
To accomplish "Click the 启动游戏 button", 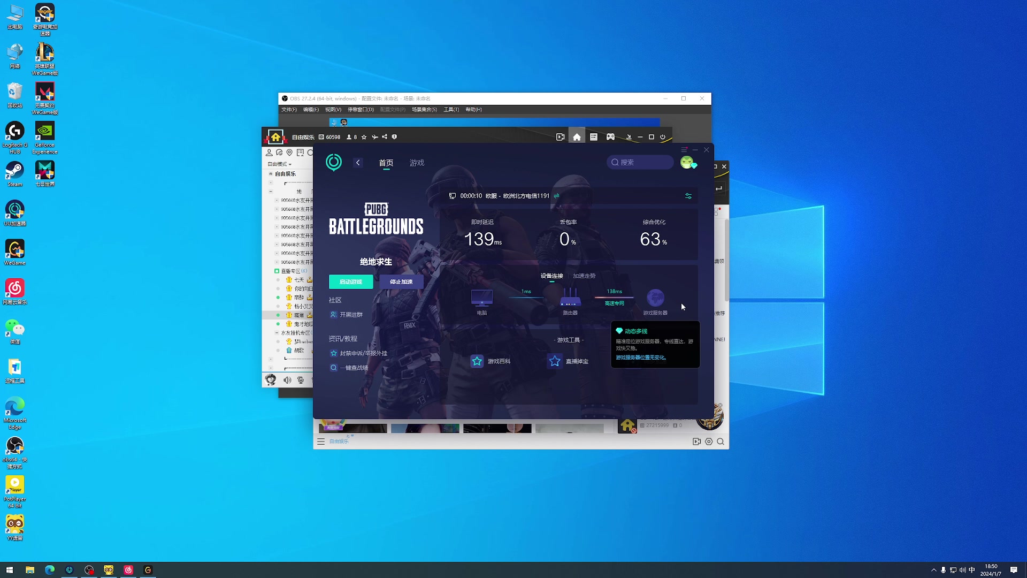I will [351, 282].
